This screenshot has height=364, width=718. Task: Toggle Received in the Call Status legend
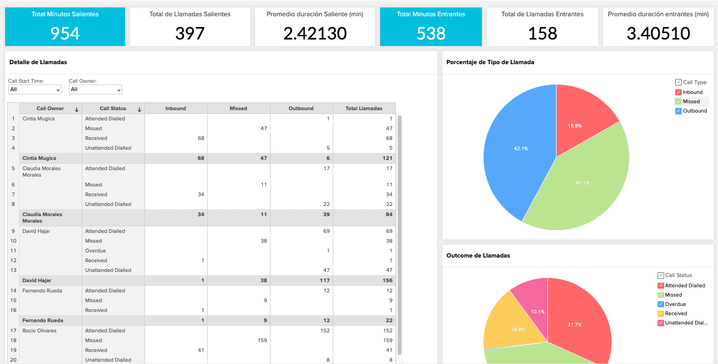[660, 313]
